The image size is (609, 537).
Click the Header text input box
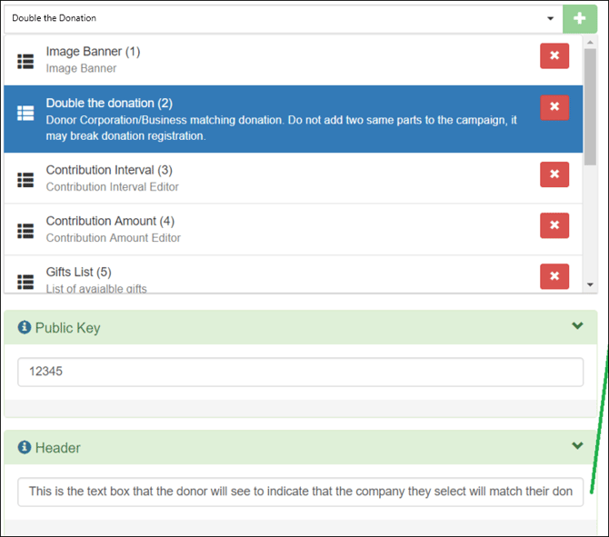[300, 492]
